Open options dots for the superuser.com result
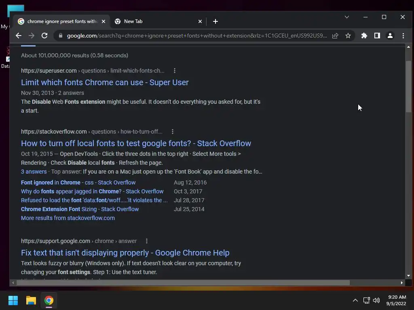 [x=175, y=71]
